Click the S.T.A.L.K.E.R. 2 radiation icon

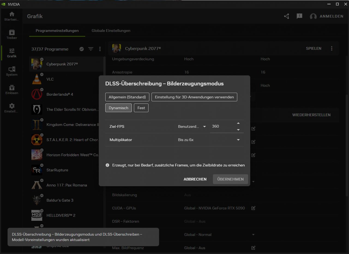[x=37, y=140]
